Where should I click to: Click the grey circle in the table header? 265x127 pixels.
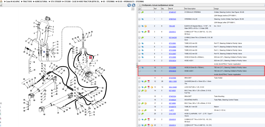139,9
